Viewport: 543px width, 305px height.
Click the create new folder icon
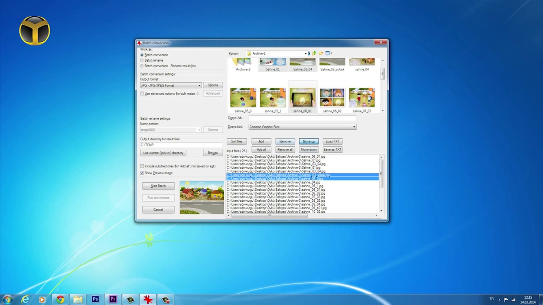[321, 53]
